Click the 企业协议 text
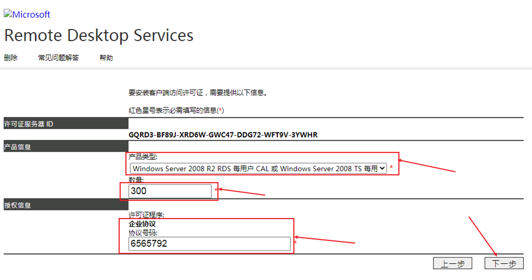This screenshot has height=280, width=532. [142, 224]
